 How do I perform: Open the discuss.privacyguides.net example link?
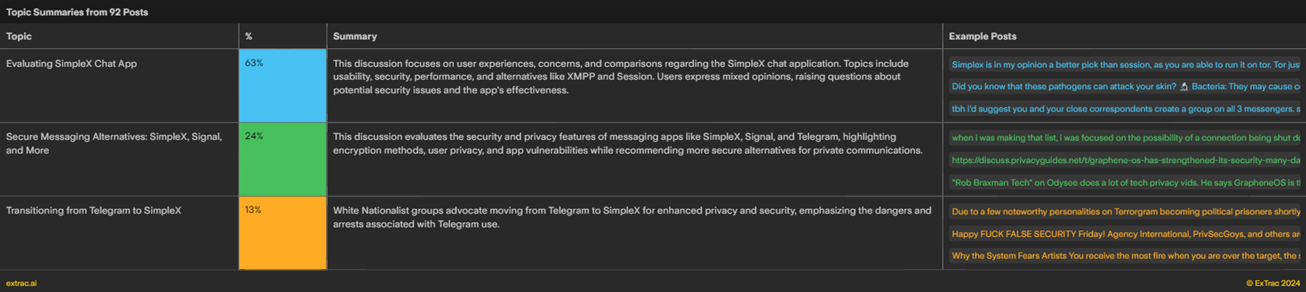[1125, 160]
